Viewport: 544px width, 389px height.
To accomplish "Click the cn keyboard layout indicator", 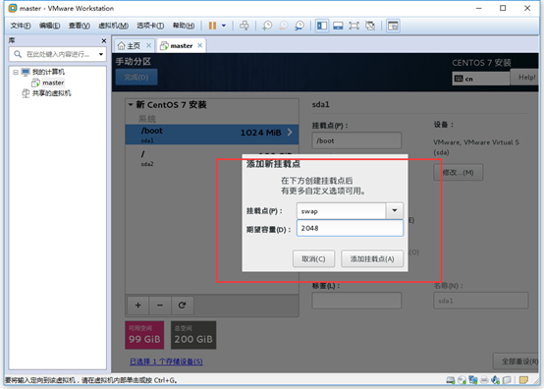I will click(480, 79).
